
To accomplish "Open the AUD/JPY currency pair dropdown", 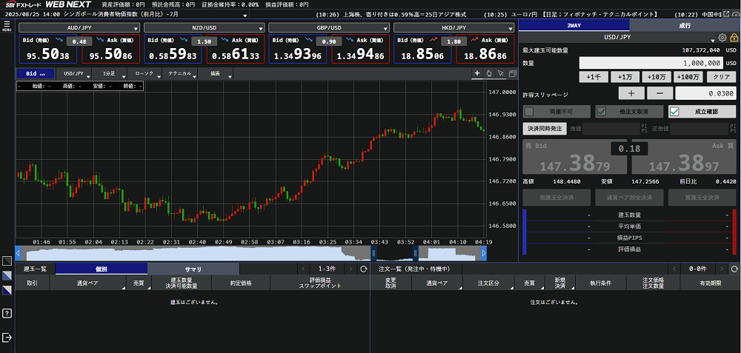I will [79, 27].
